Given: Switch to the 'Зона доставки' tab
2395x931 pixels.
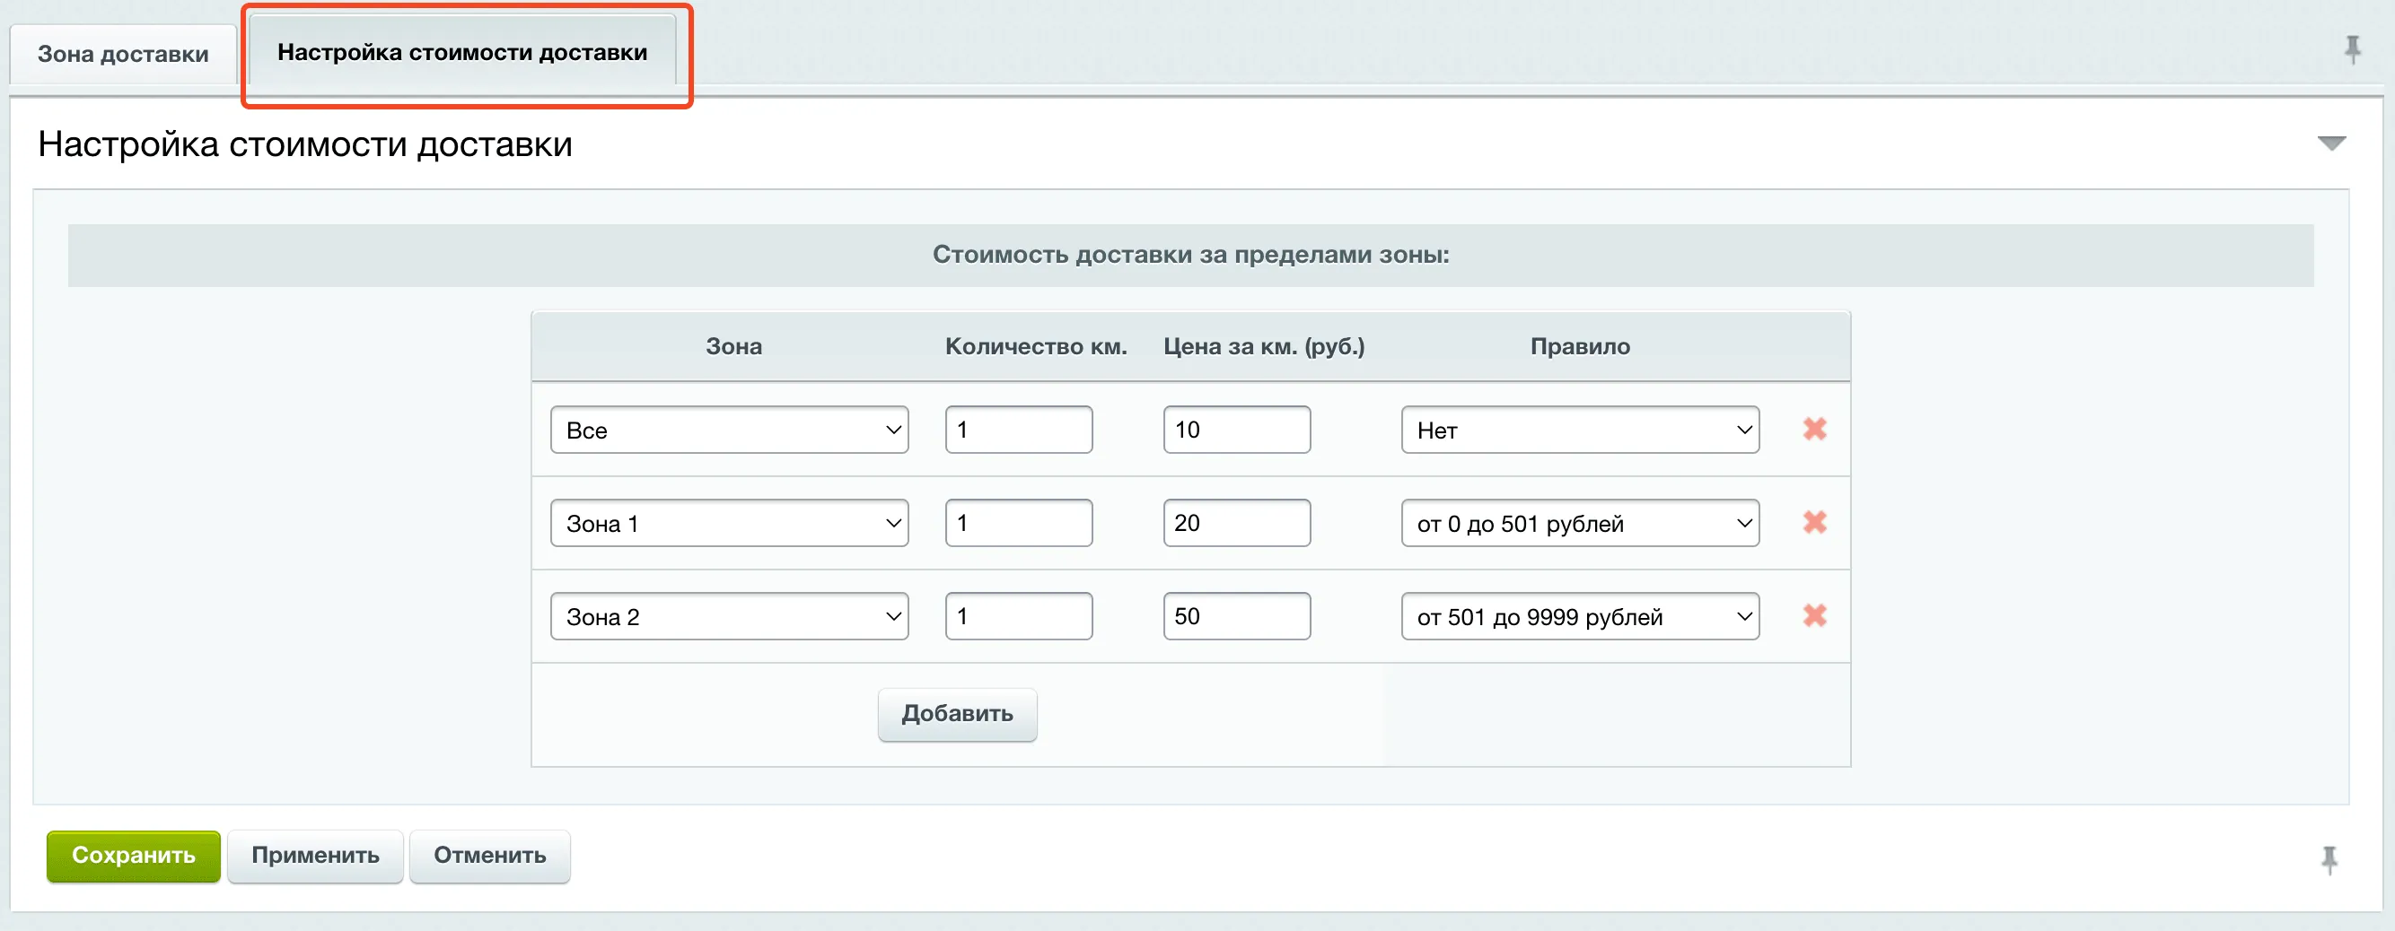Looking at the screenshot, I should coord(123,54).
